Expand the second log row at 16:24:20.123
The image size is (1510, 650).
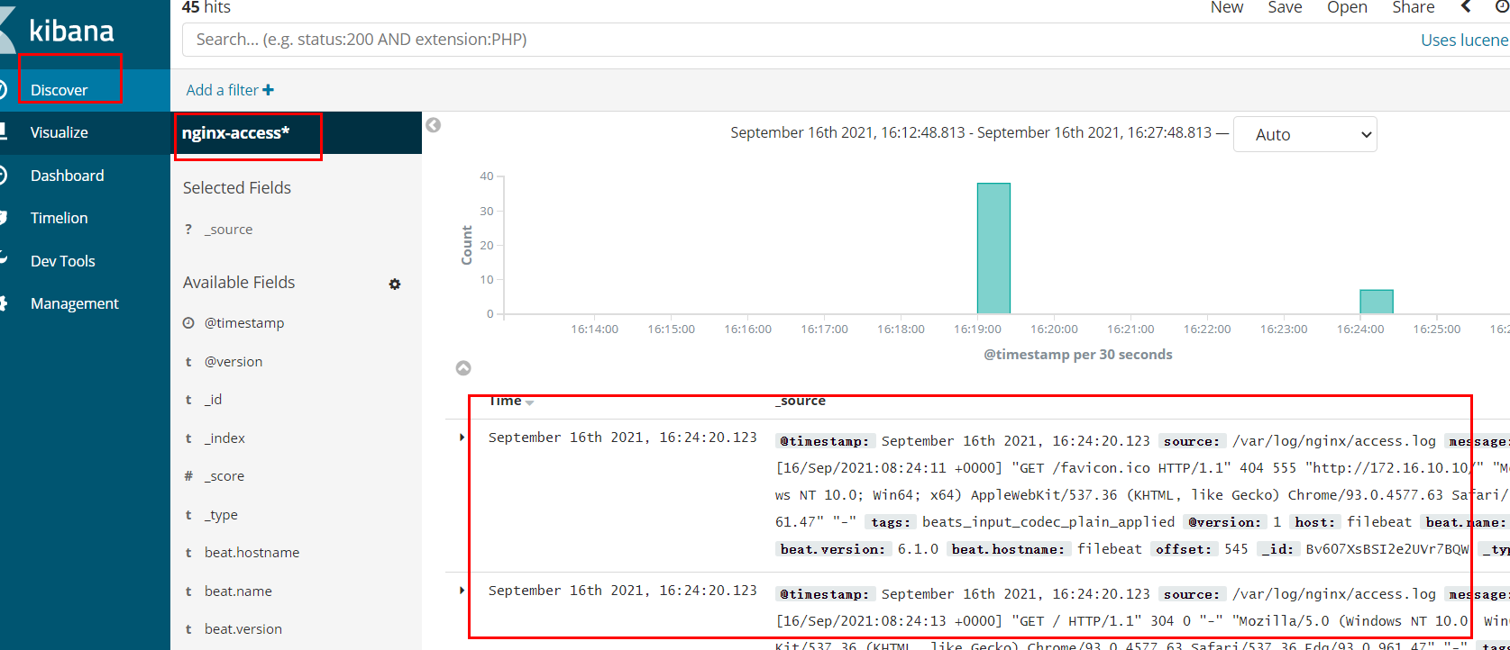[462, 591]
